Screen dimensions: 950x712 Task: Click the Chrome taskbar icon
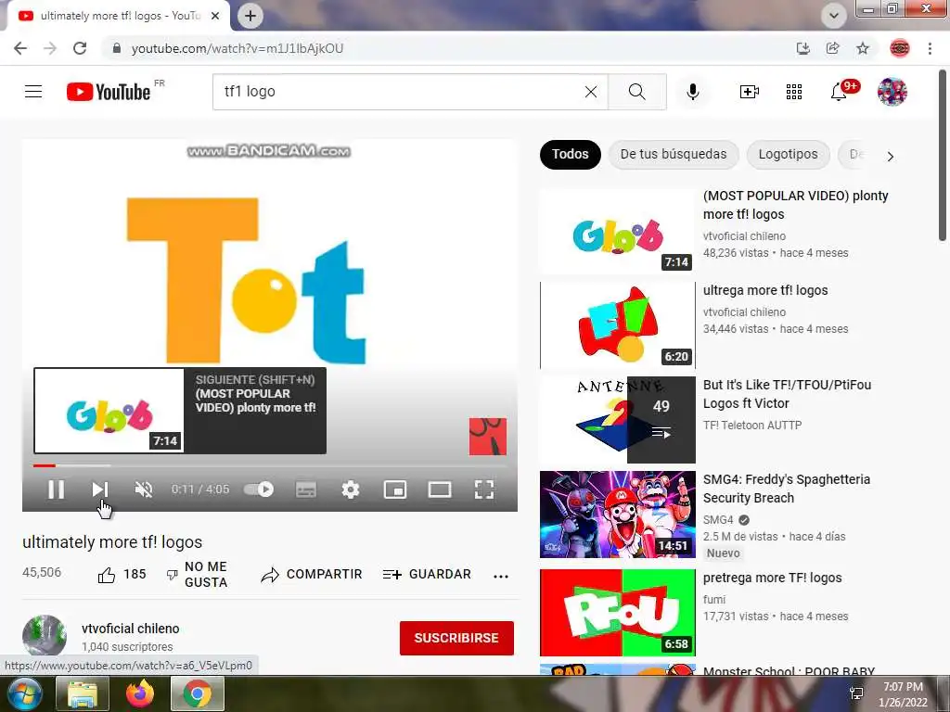198,693
